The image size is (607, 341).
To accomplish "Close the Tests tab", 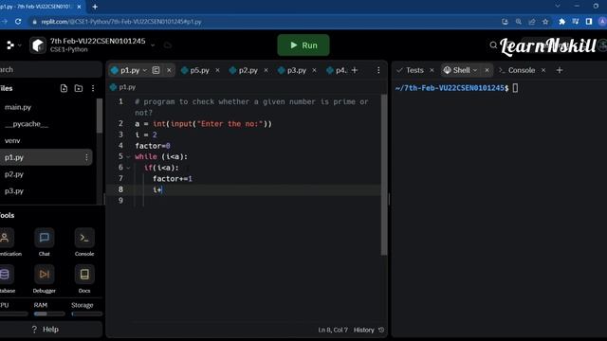I will 432,70.
